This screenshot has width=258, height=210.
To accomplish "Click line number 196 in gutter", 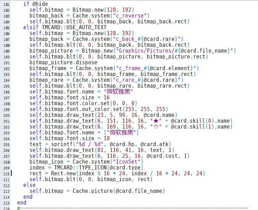I will point(7,92).
